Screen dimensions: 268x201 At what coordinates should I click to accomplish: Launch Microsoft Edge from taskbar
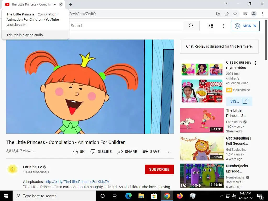[128, 196]
